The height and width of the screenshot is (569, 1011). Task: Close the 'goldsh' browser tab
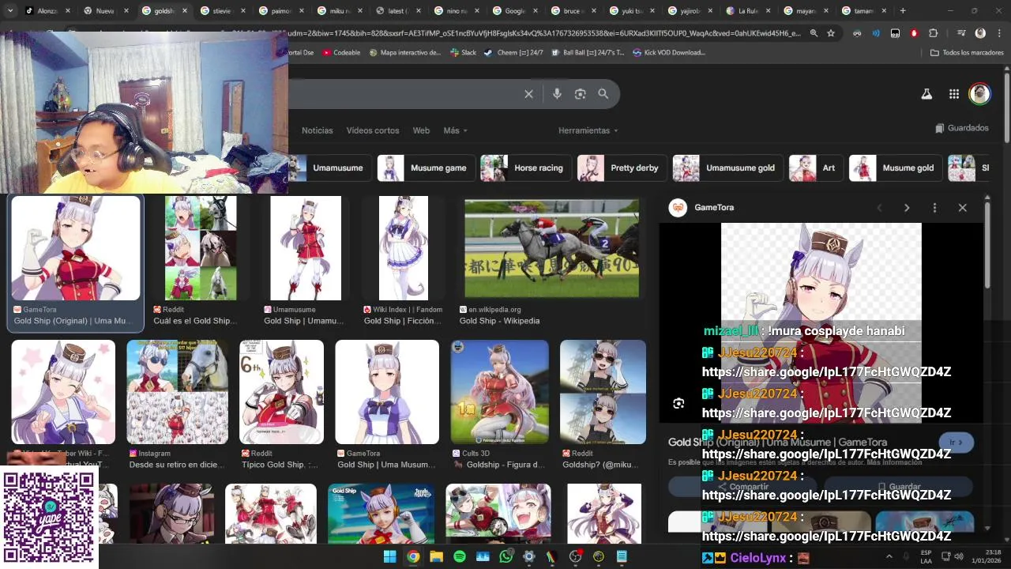click(x=185, y=11)
